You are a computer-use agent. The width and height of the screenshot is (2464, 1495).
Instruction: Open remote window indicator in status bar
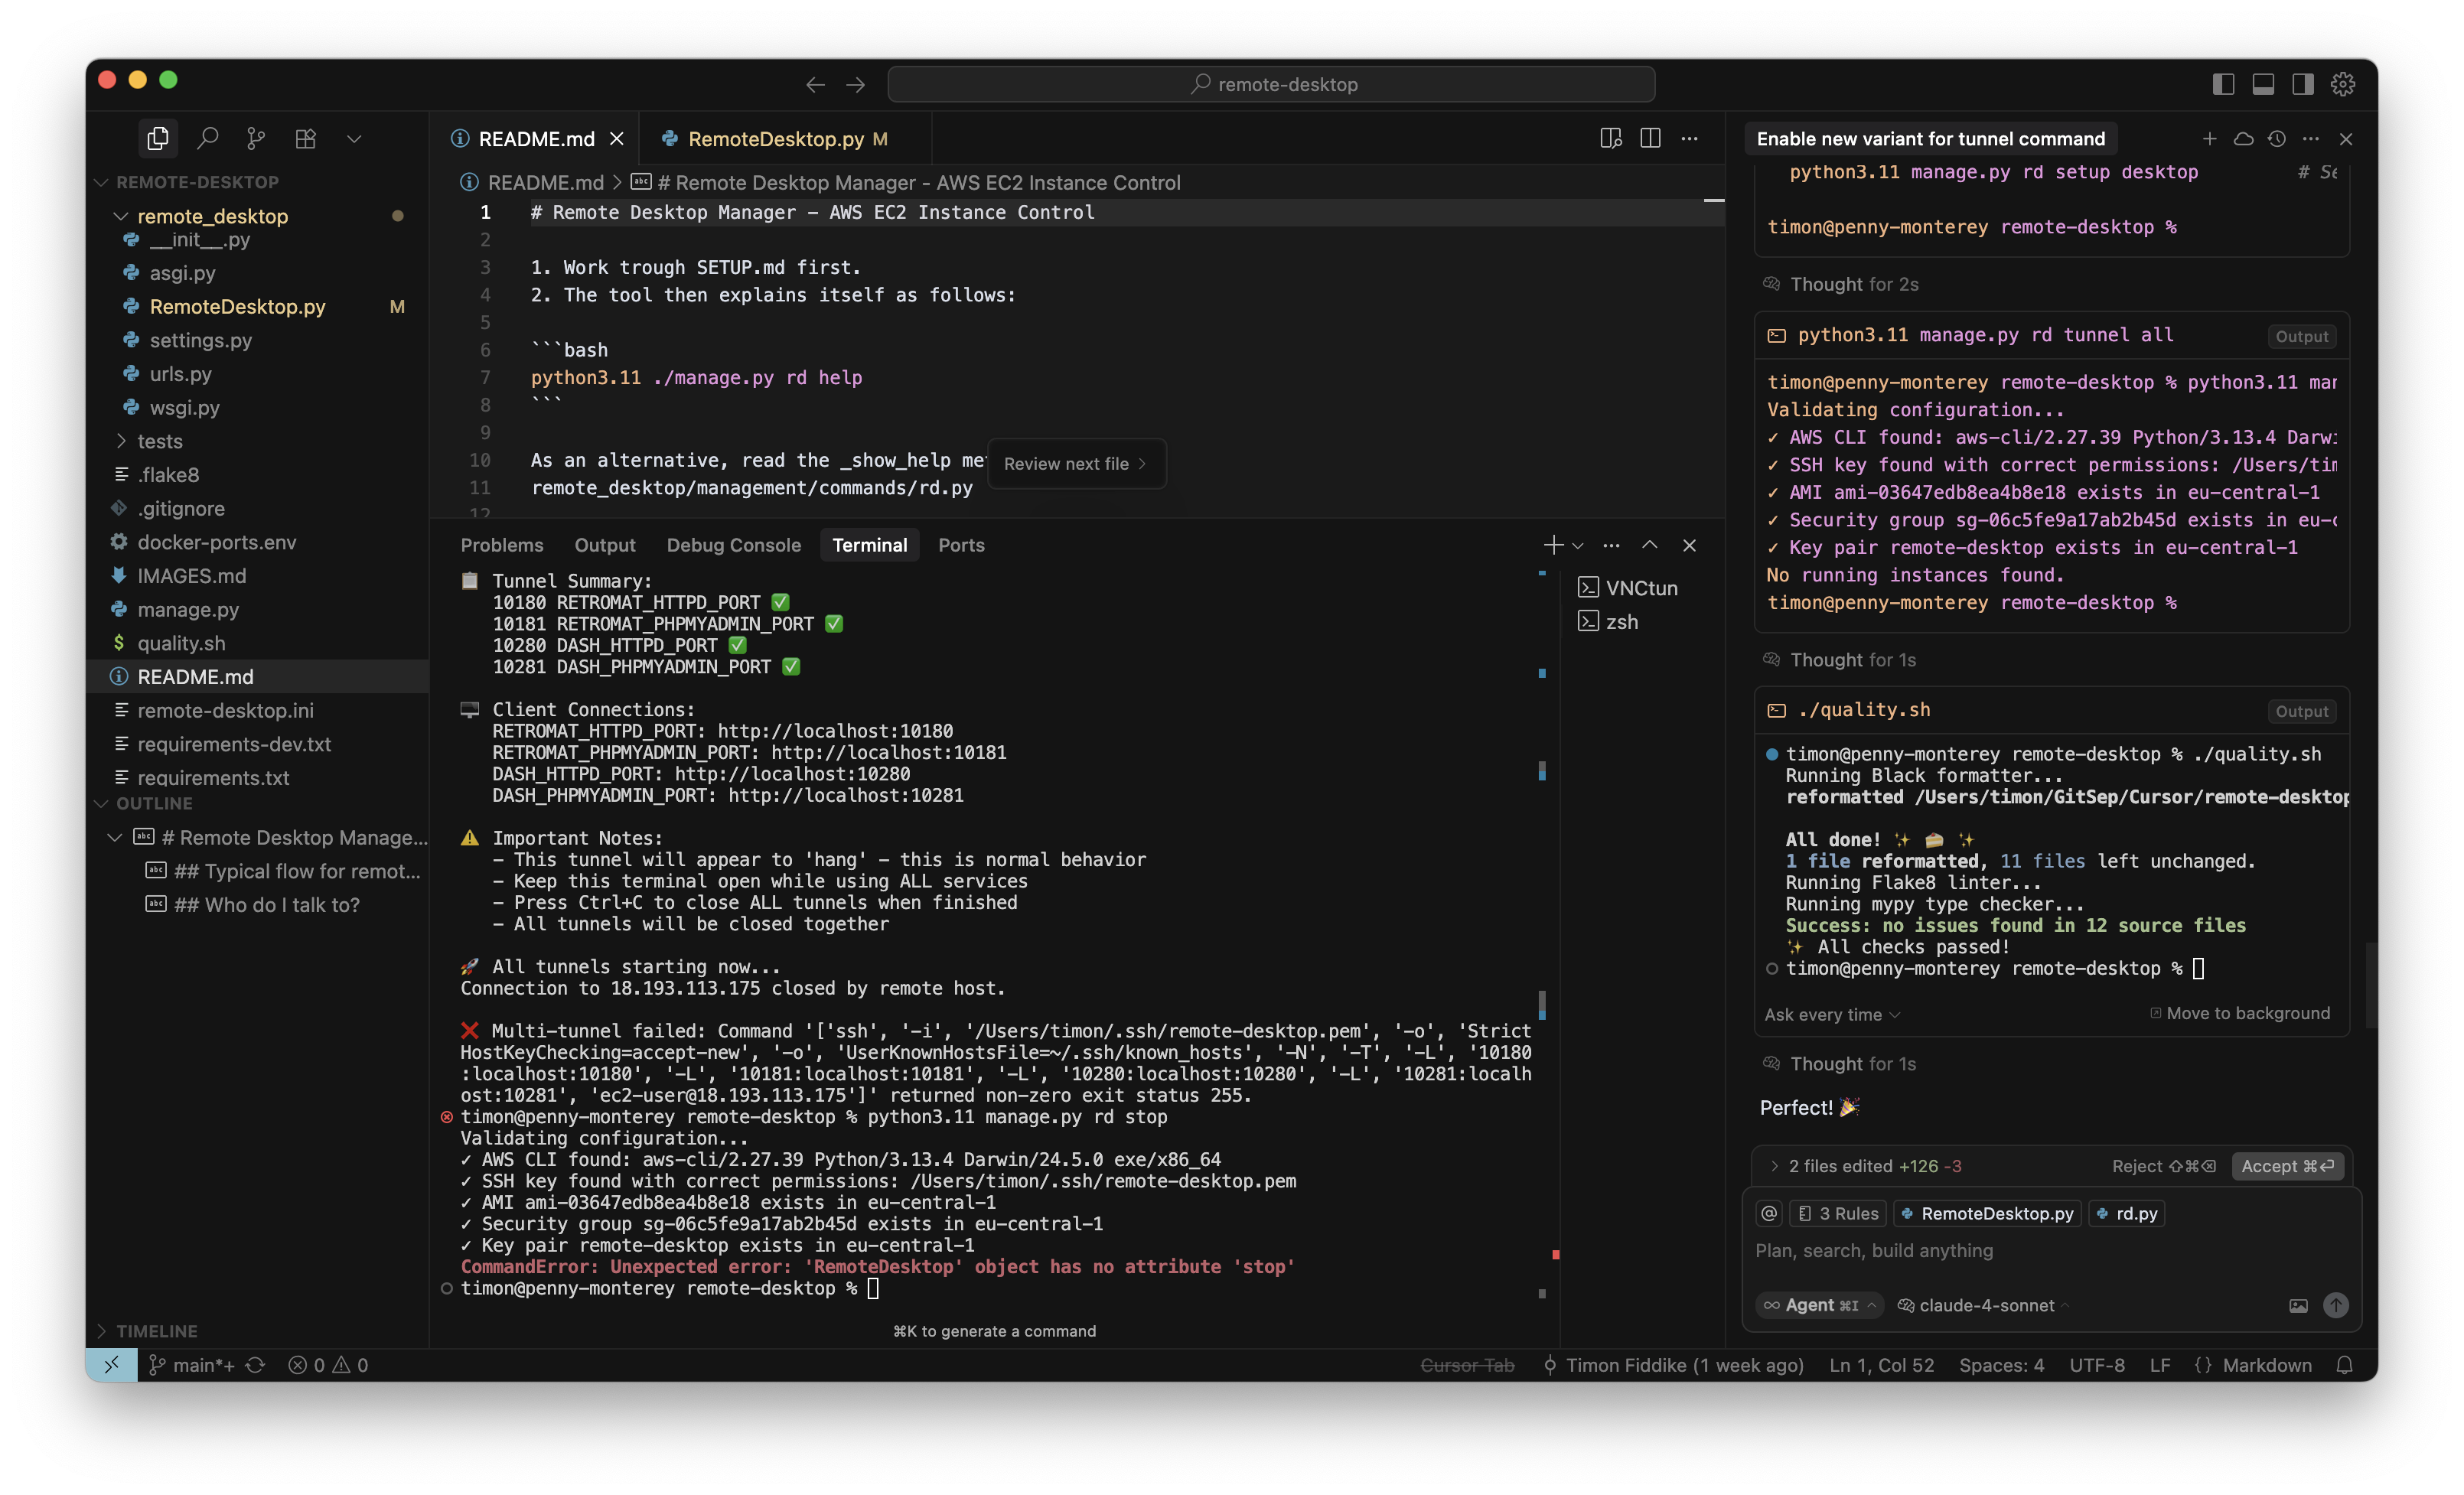[x=112, y=1365]
